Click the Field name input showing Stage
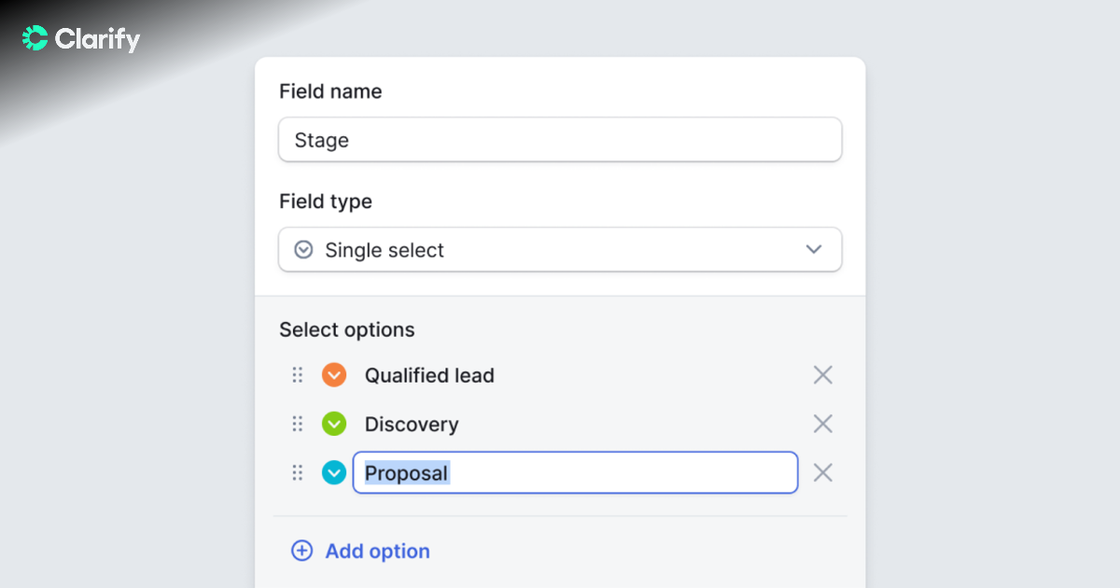 coord(560,139)
